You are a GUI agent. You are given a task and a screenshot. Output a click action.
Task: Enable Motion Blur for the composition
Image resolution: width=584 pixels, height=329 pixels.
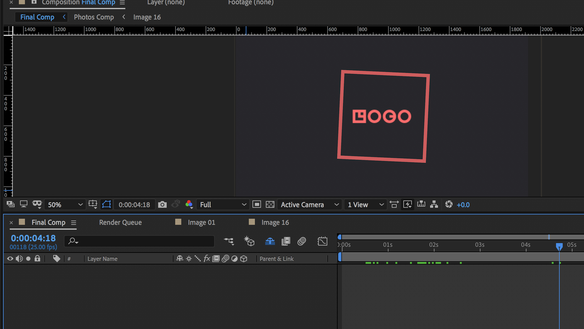tap(302, 241)
